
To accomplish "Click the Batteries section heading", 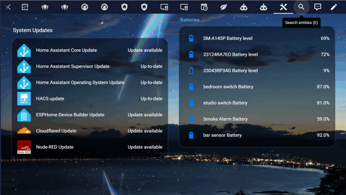I will (x=190, y=20).
